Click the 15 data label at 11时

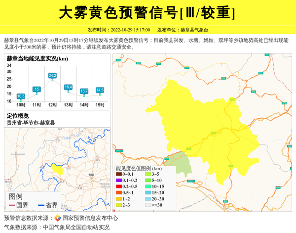pyautogui.click(x=37, y=89)
